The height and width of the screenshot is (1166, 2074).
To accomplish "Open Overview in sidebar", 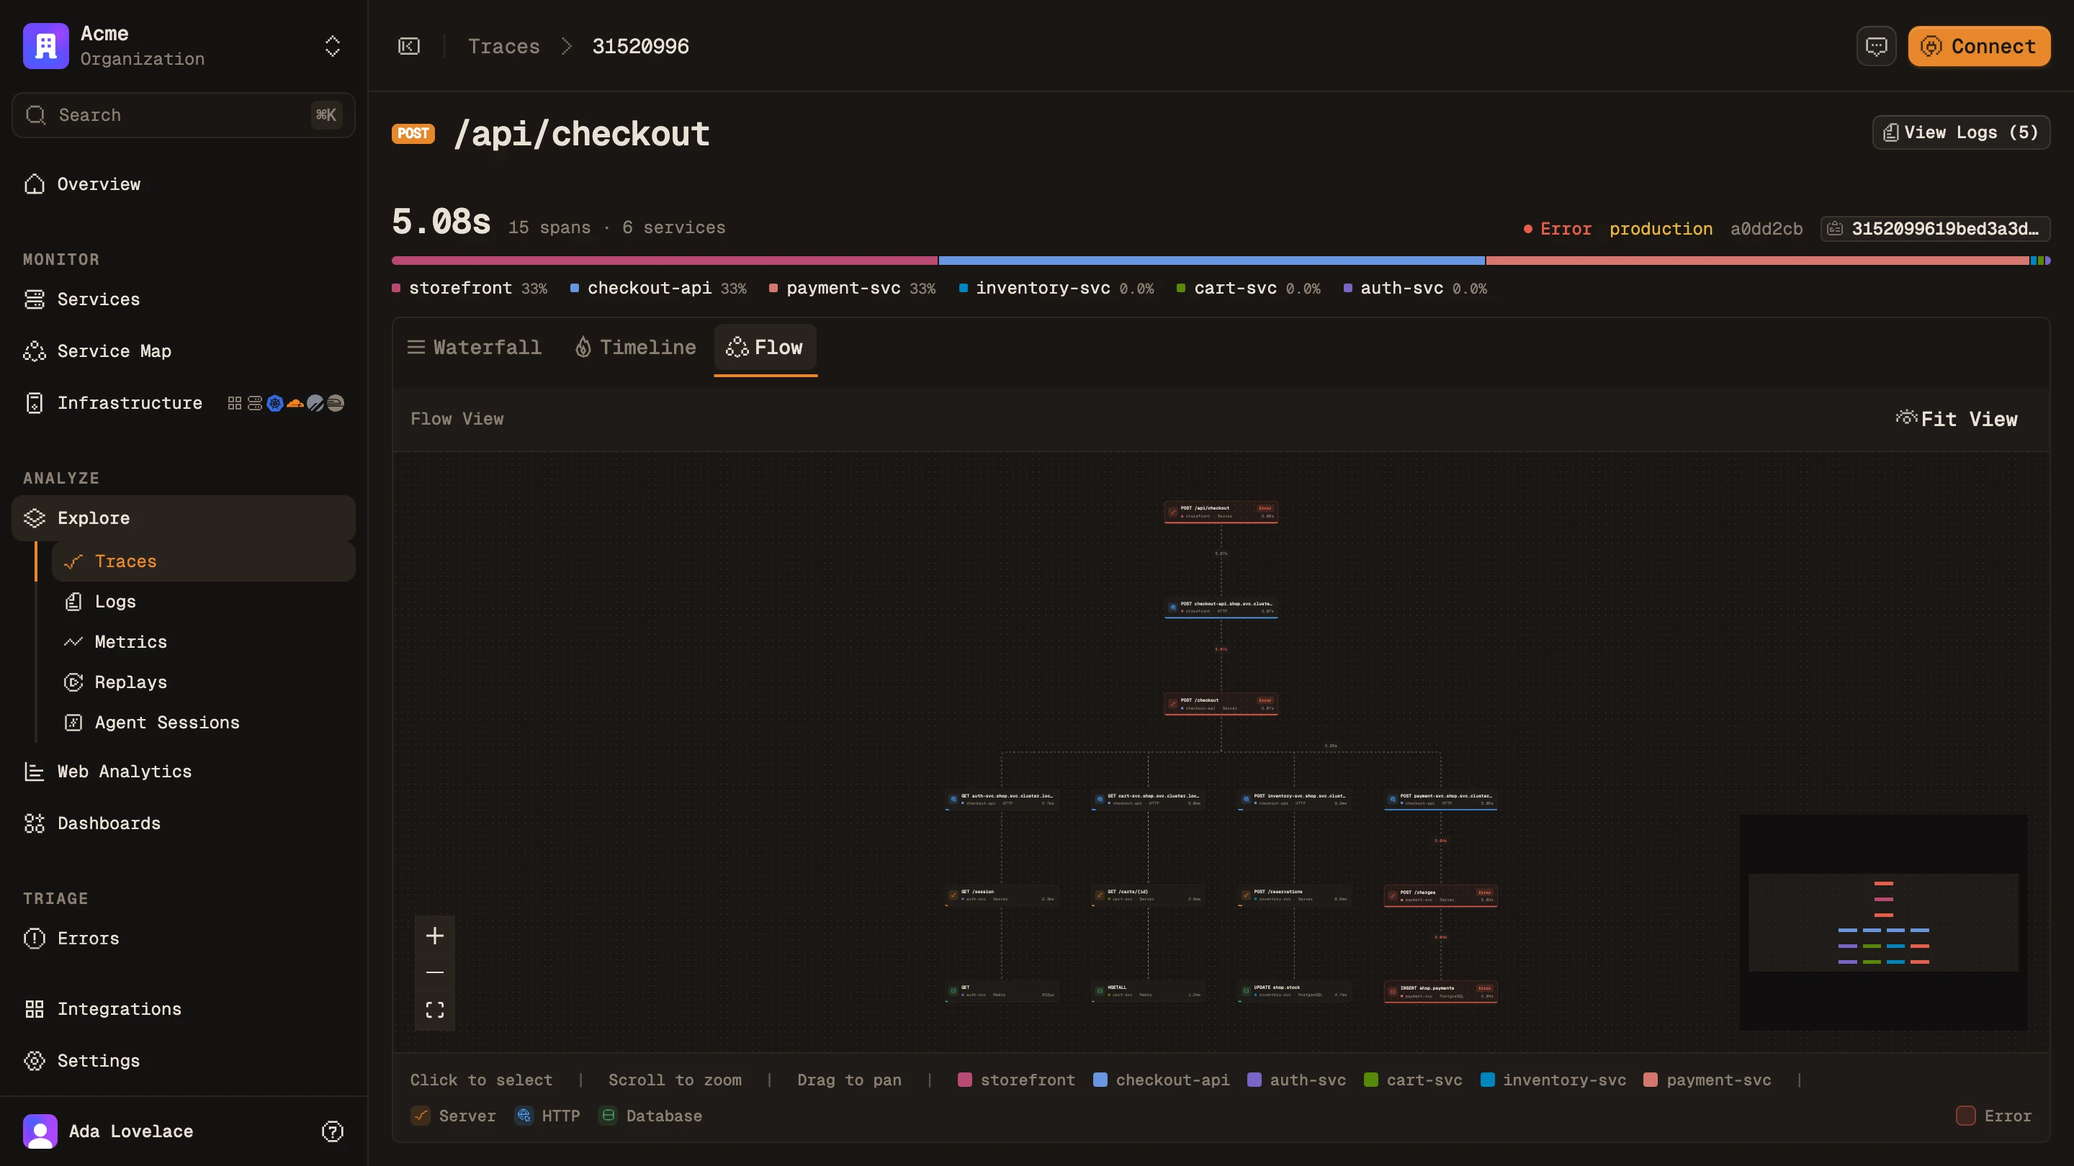I will tap(184, 184).
